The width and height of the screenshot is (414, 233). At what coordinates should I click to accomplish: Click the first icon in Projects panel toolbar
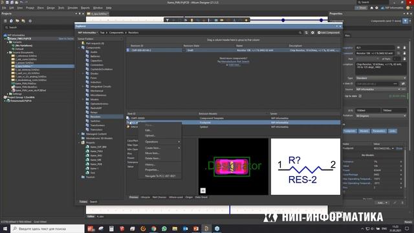[x=5, y=21]
